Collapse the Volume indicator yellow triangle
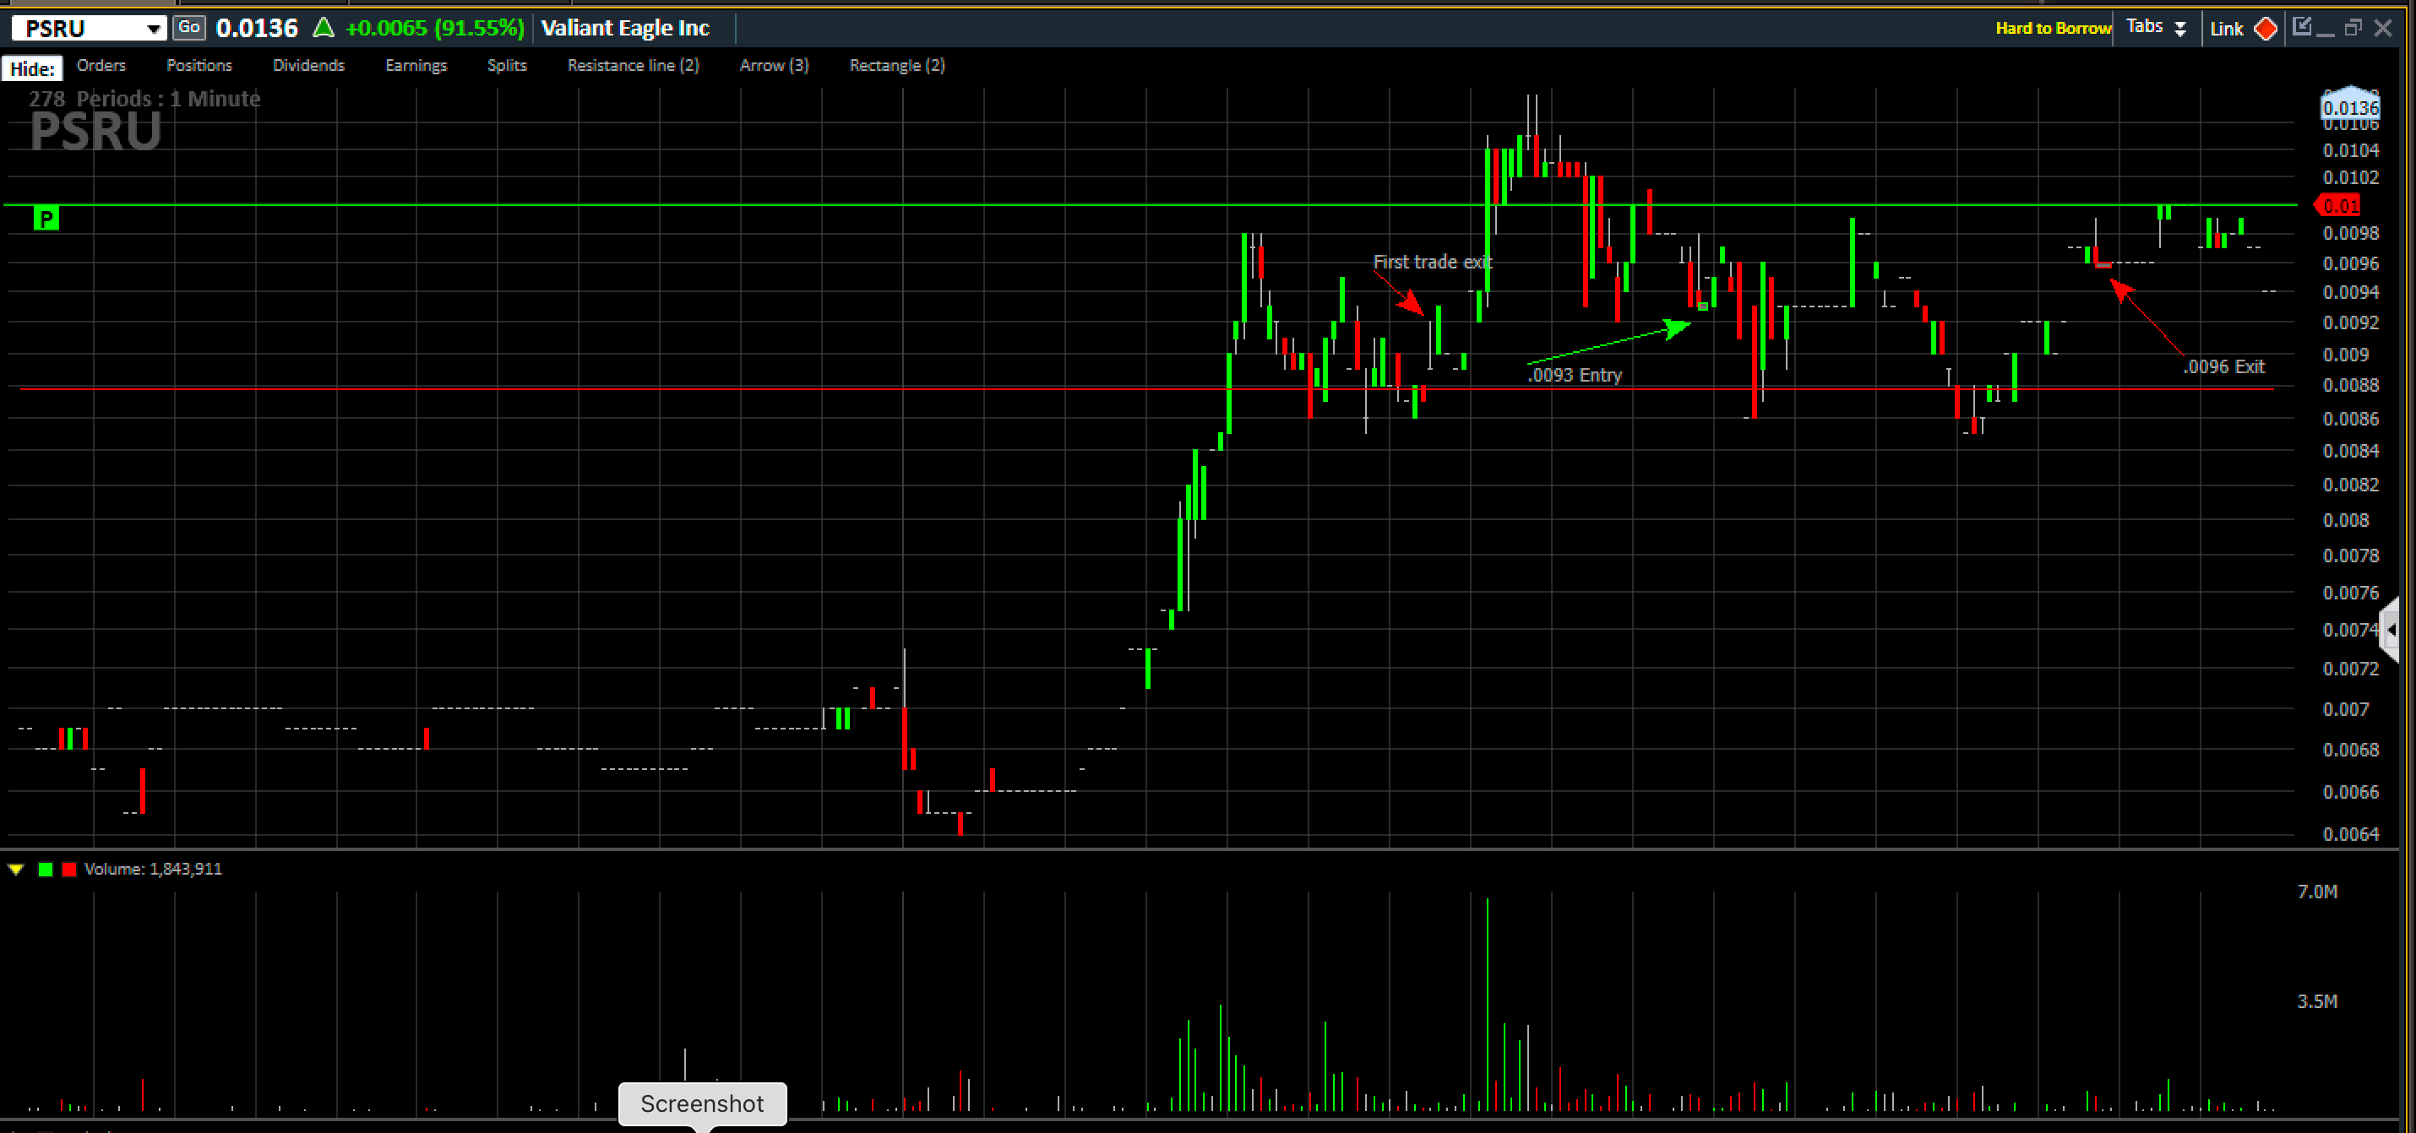This screenshot has height=1133, width=2416. coord(16,869)
